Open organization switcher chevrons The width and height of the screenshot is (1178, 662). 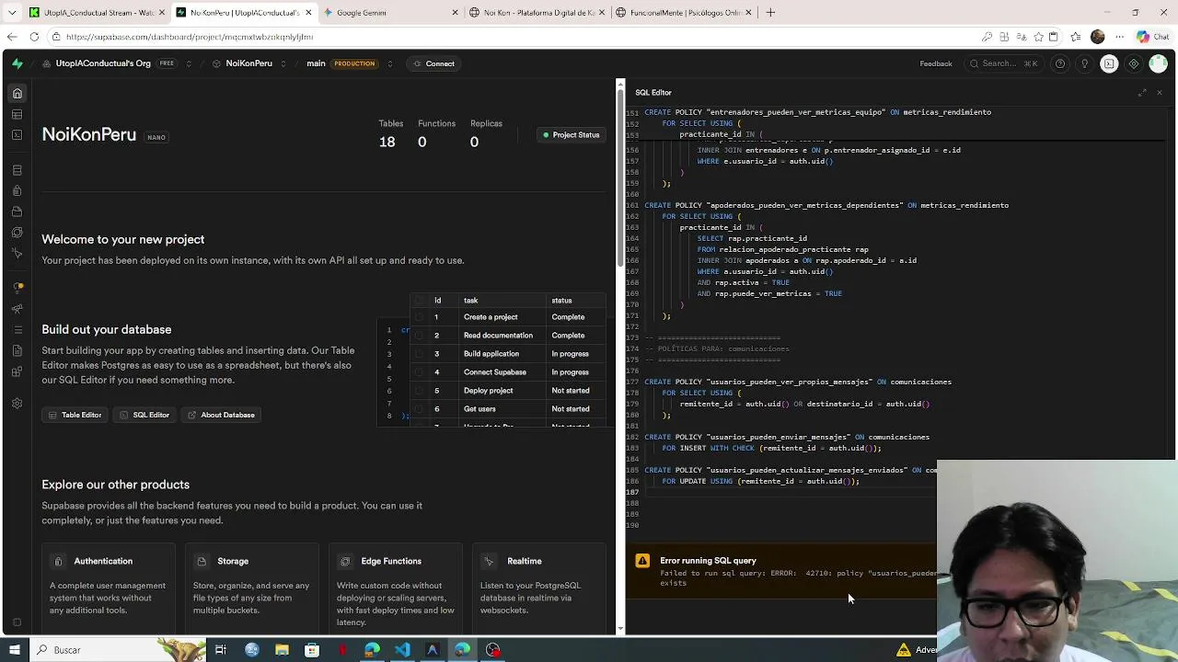click(189, 63)
